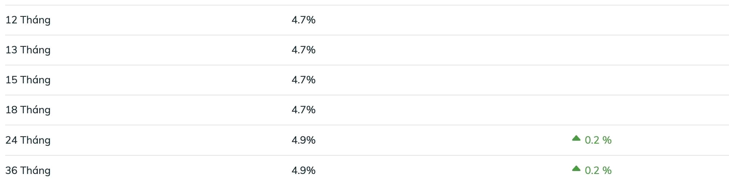This screenshot has width=729, height=182.
Task: Click the 4.9% rate for 24 Tháng
Action: (x=303, y=140)
